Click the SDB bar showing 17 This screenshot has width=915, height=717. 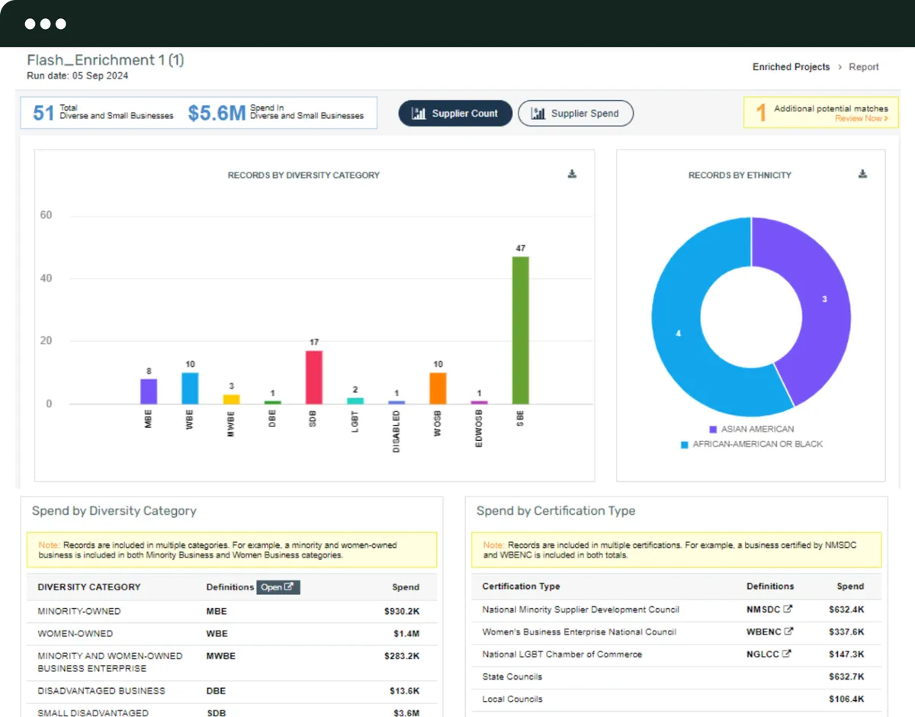313,378
